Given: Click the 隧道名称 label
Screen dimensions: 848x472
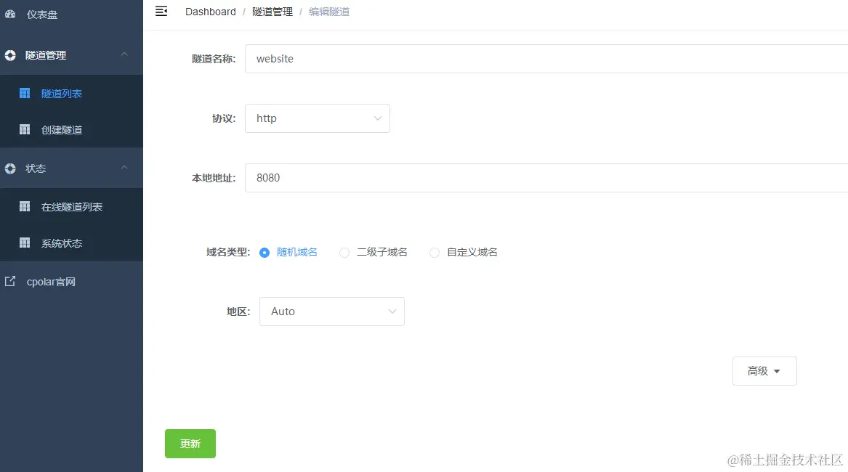Looking at the screenshot, I should [214, 59].
